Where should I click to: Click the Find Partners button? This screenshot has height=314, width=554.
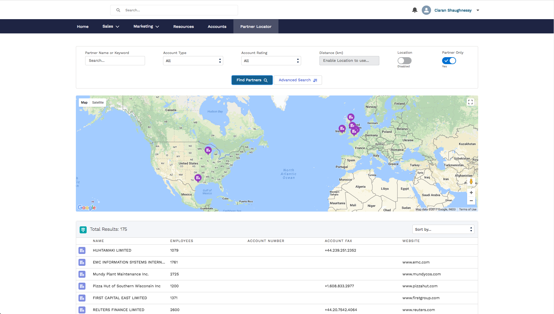tap(252, 80)
